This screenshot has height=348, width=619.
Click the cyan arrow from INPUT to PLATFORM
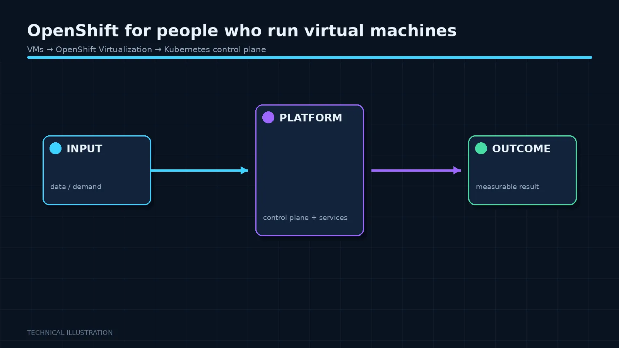200,170
